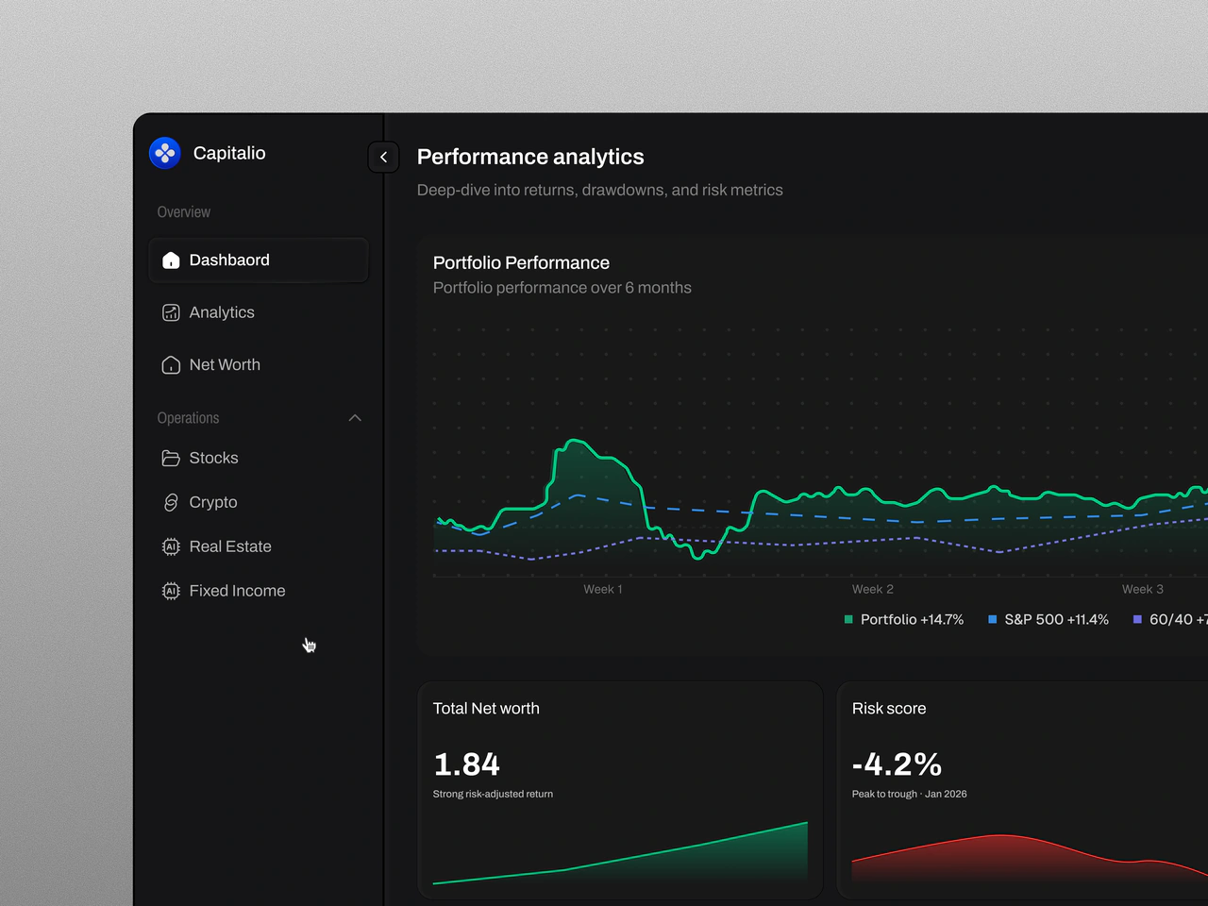Click the Strong risk-adjusted return caption
Image resolution: width=1208 pixels, height=906 pixels.
(x=493, y=794)
